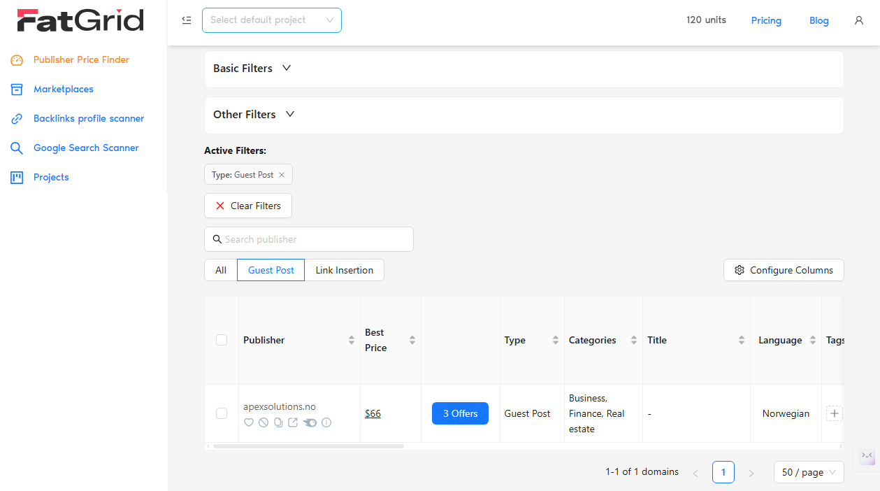Switch to the Link Insertion tab

(x=344, y=270)
